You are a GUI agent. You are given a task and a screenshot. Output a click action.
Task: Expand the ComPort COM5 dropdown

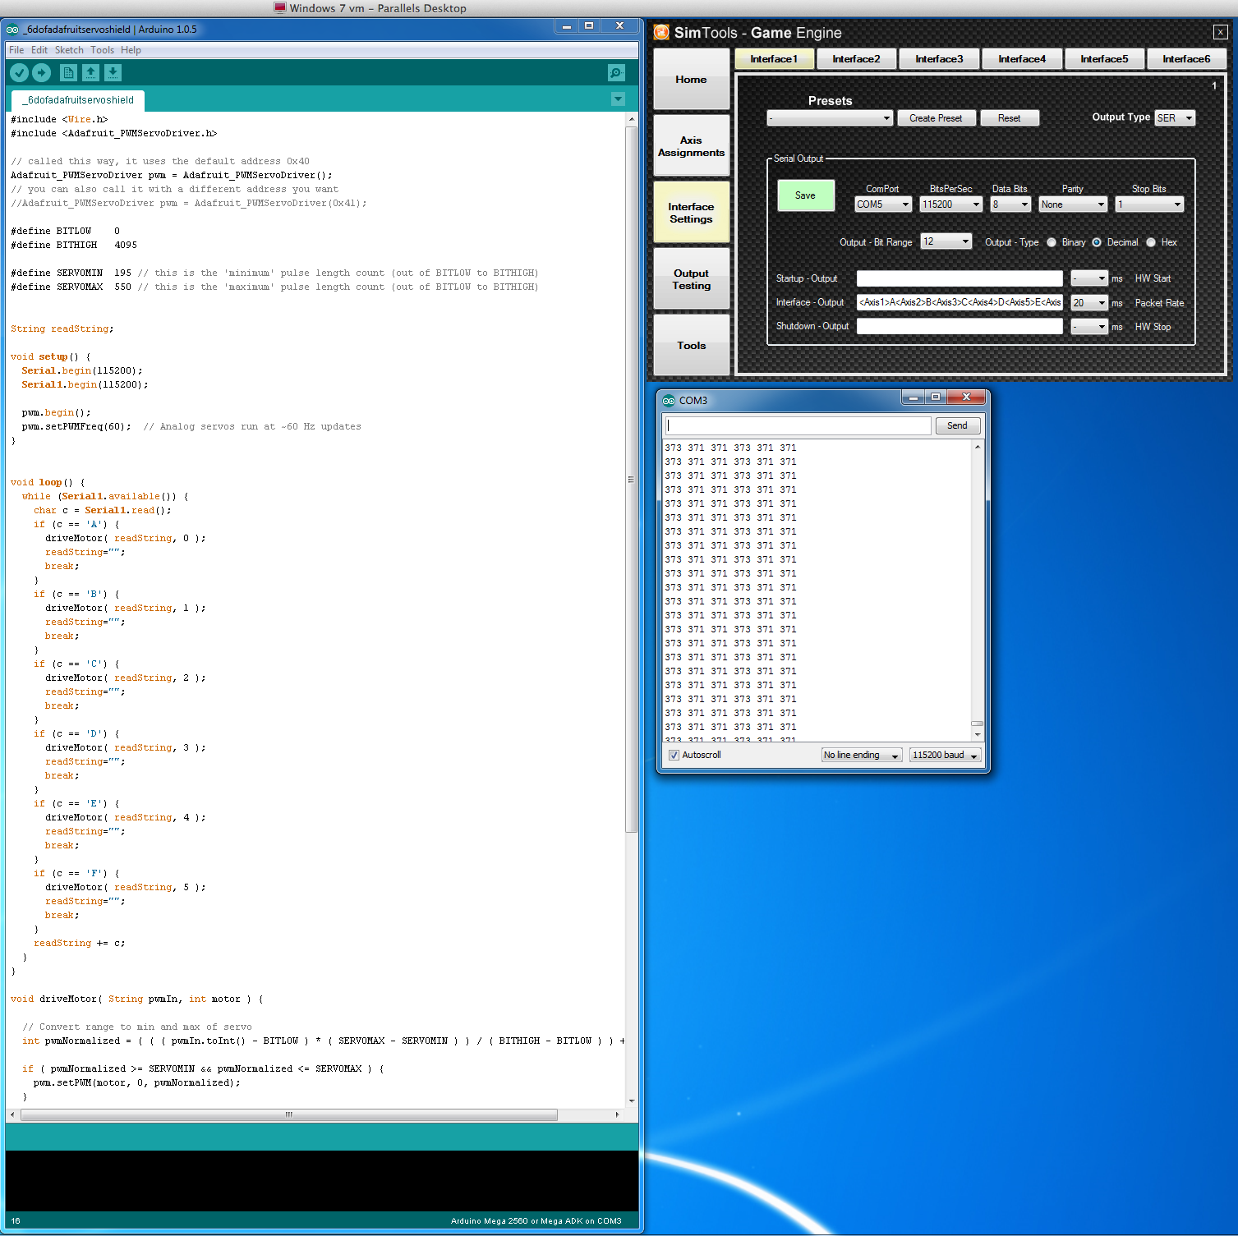tap(883, 204)
